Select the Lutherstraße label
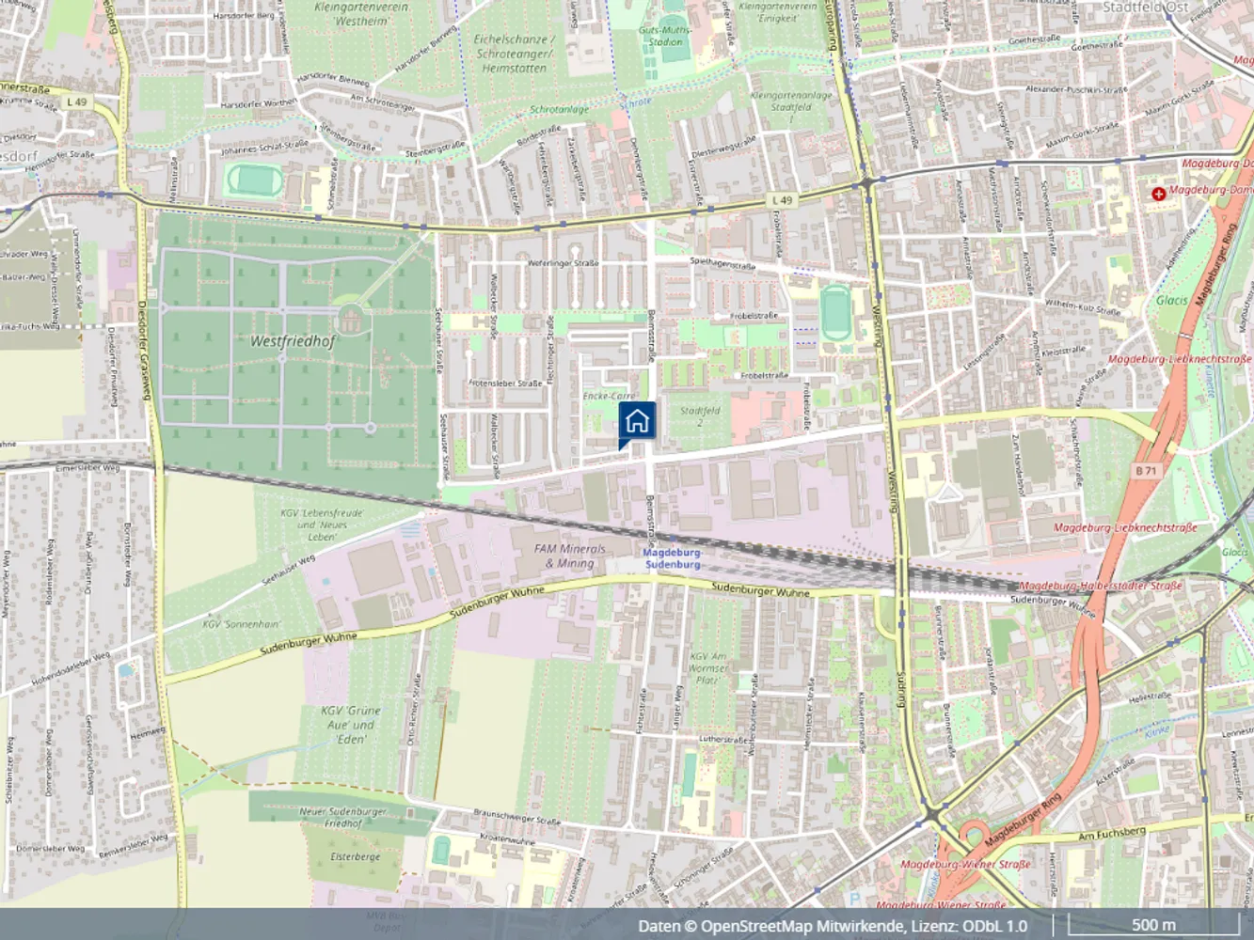The image size is (1254, 940). pyautogui.click(x=722, y=741)
